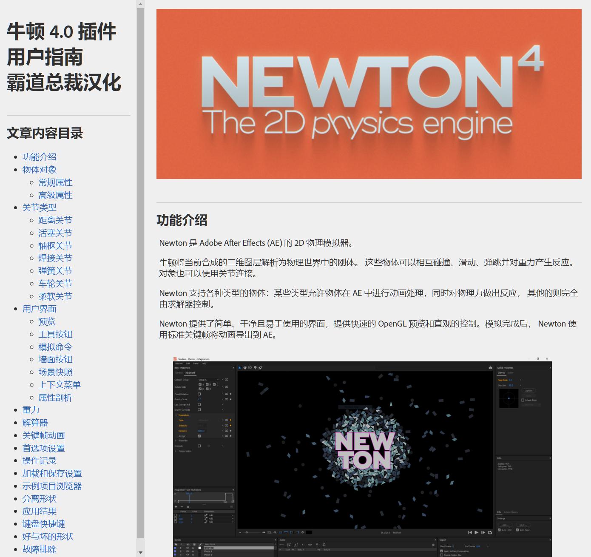Open the 解算器 link
The width and height of the screenshot is (591, 557).
pos(35,423)
